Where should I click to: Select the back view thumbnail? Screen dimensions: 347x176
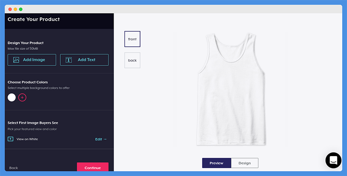pyautogui.click(x=132, y=60)
